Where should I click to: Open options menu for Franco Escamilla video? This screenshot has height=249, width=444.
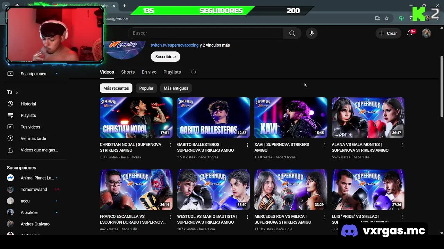[170, 217]
